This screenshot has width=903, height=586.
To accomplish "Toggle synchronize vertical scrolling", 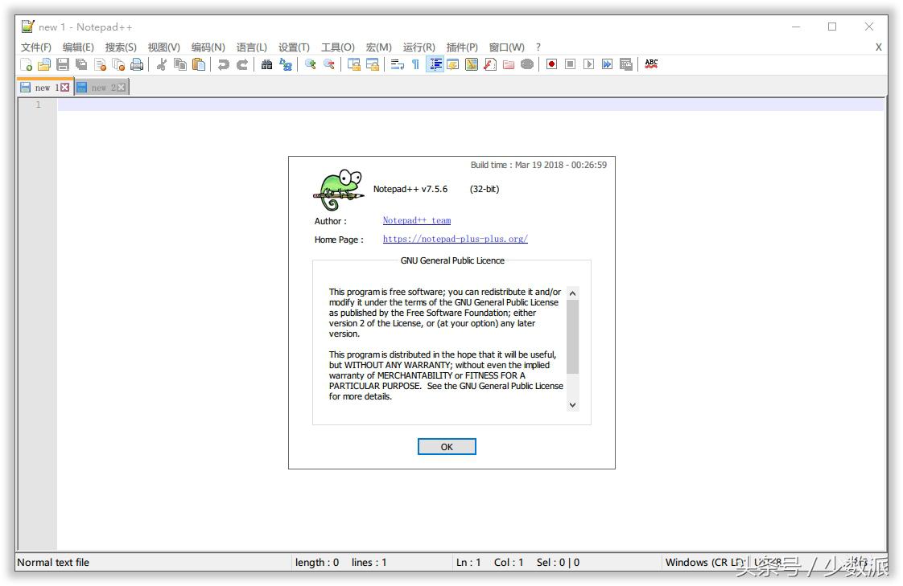I will [x=353, y=64].
